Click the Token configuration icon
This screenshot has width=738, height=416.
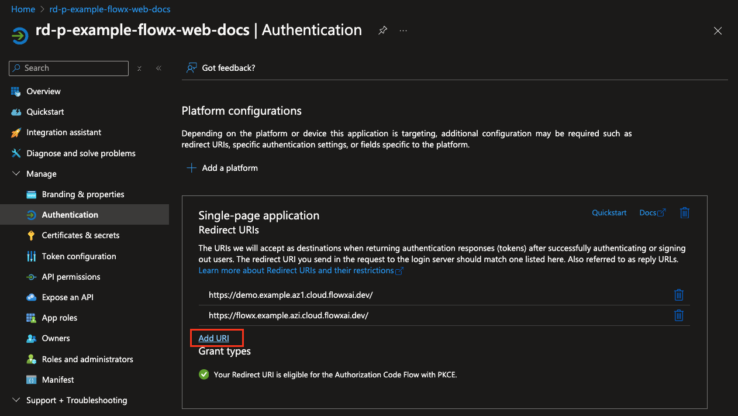32,256
